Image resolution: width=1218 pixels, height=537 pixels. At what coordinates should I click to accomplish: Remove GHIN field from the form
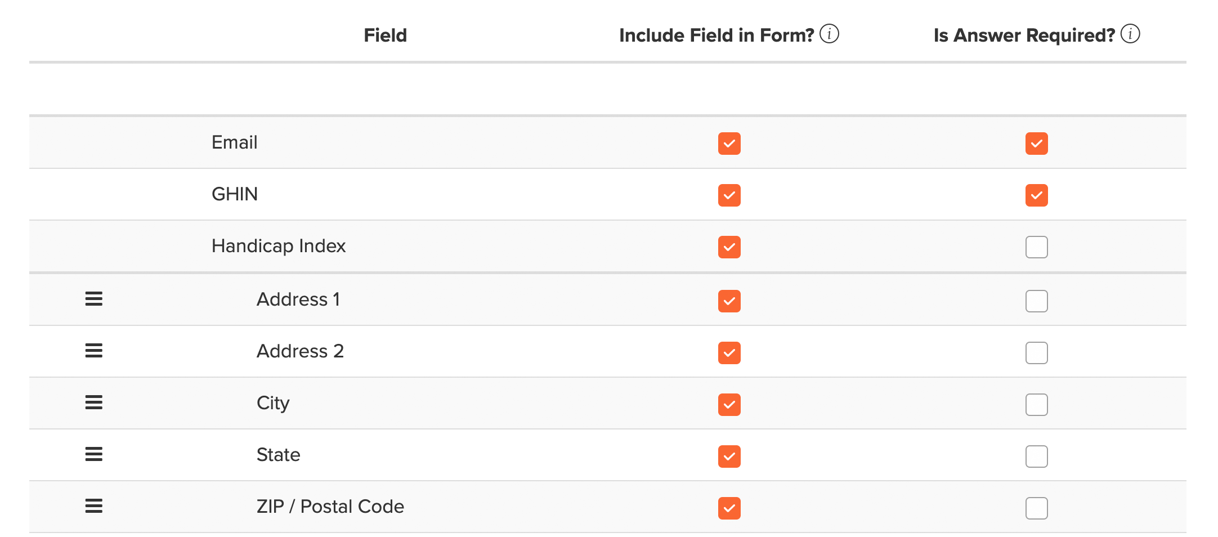coord(729,195)
